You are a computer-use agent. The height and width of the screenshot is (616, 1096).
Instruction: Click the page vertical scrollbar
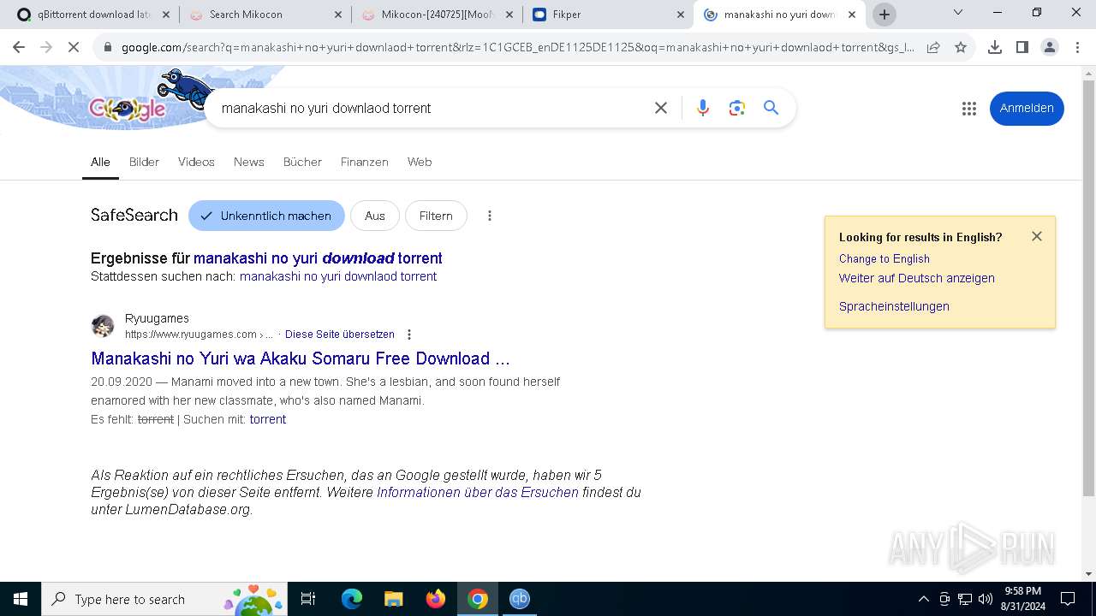tap(1088, 287)
